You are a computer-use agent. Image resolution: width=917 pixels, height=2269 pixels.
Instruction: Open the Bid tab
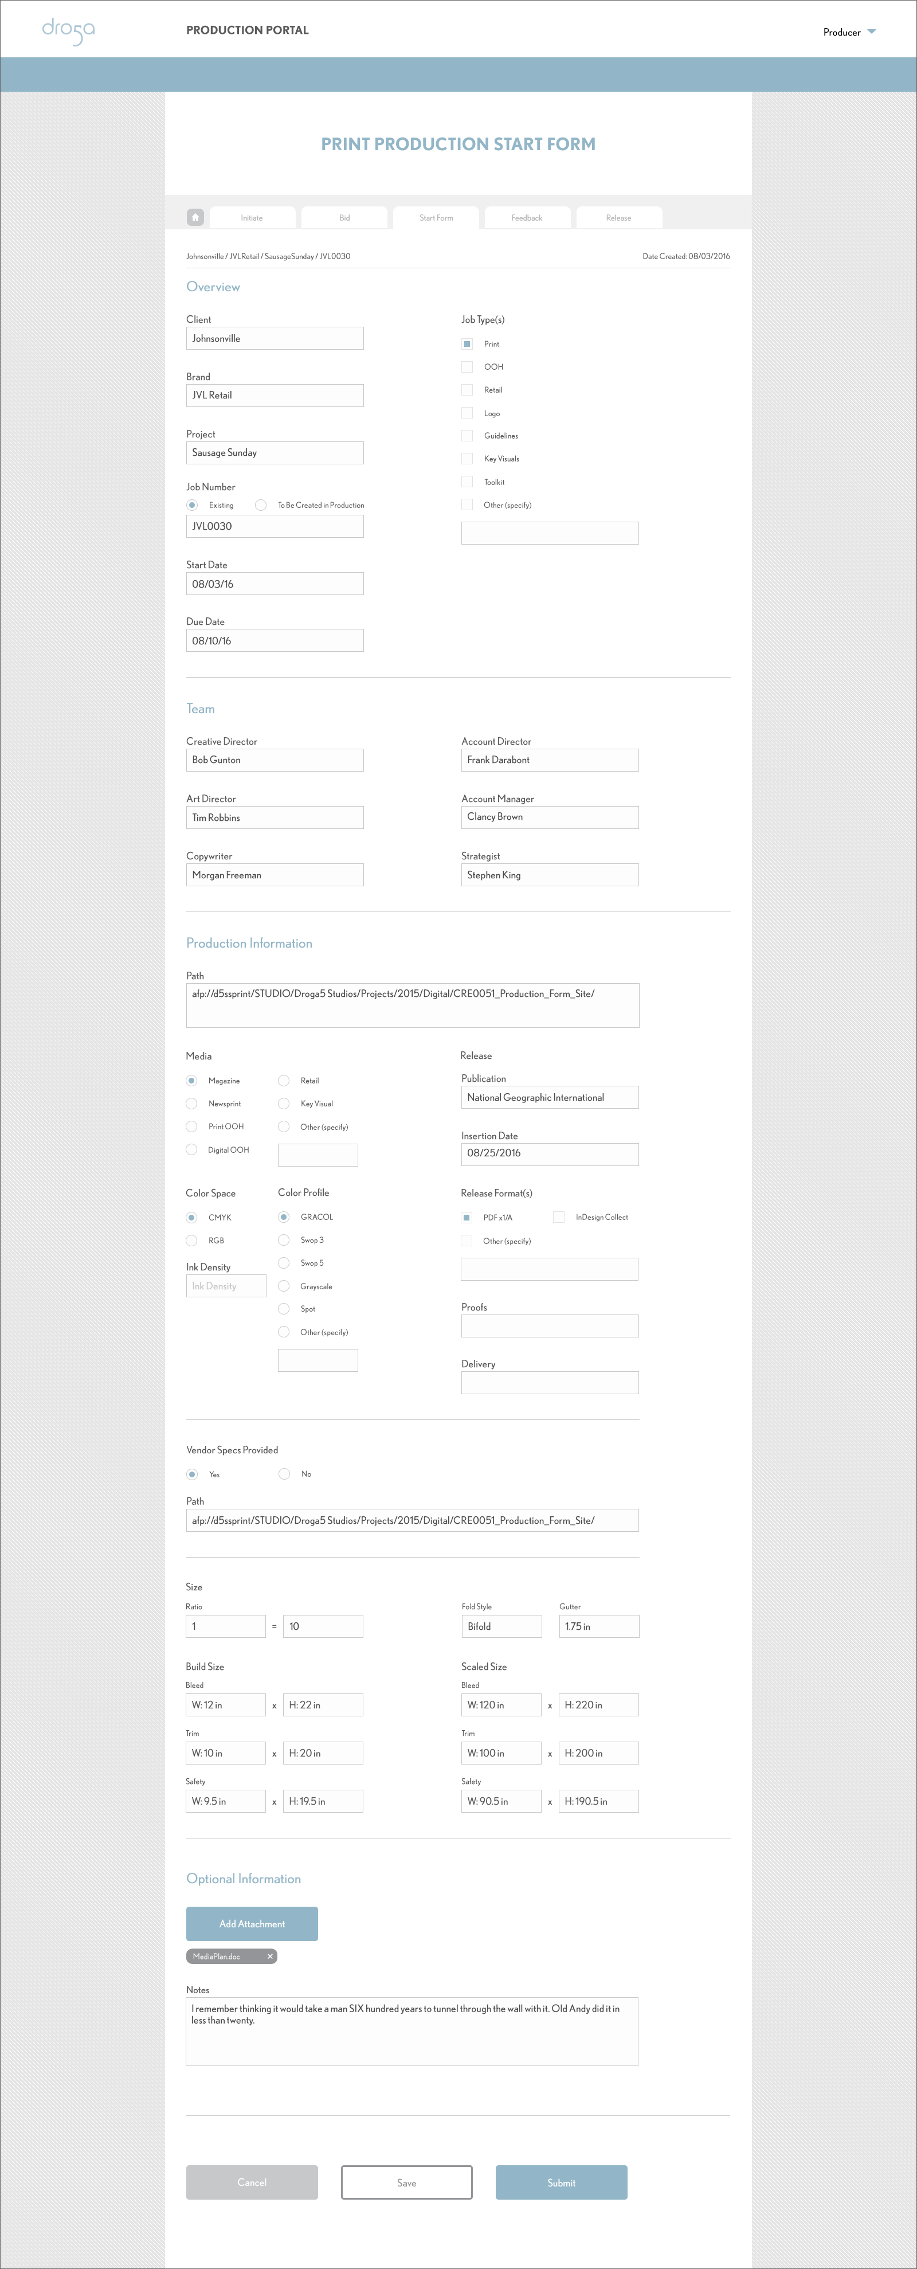344,218
